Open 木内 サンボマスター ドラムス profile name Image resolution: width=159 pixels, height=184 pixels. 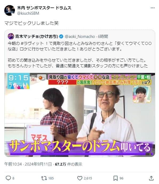[44, 8]
